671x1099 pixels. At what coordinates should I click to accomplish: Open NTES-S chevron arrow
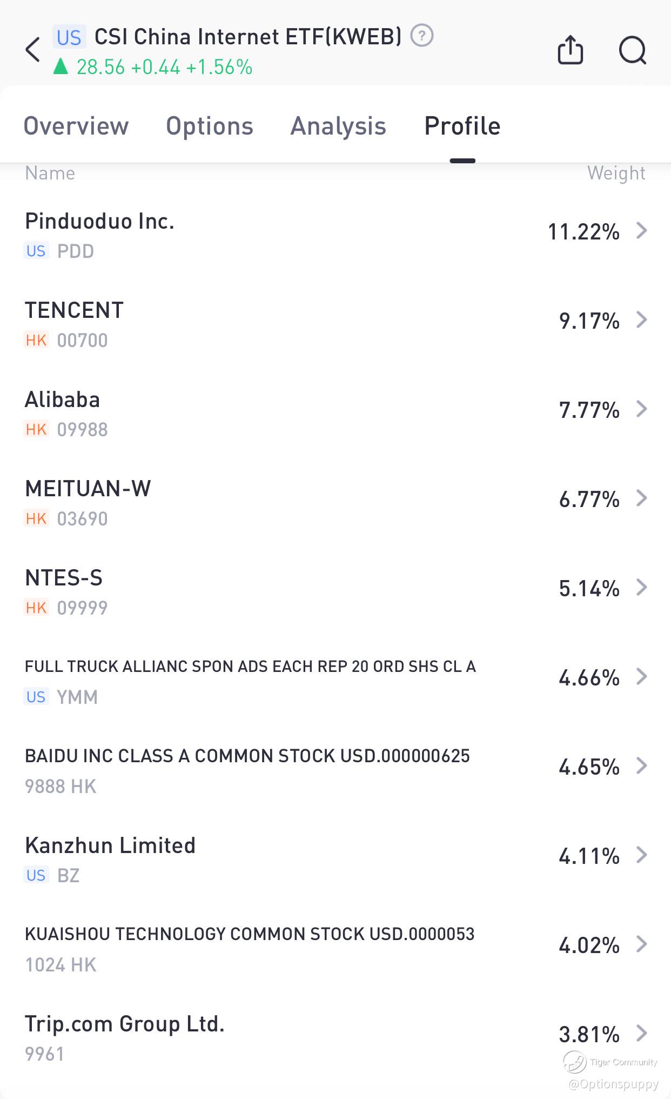click(x=642, y=588)
